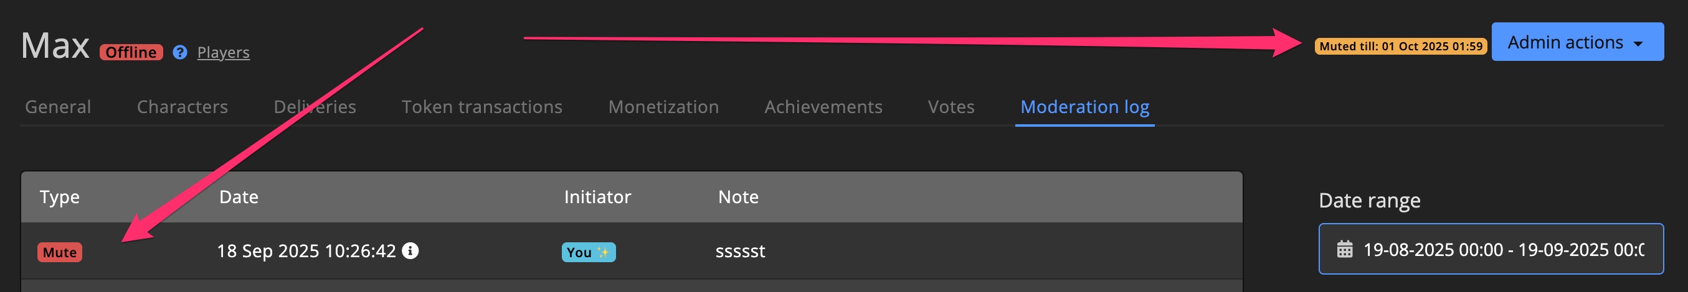
Task: Switch to the Votes tab
Action: [951, 106]
